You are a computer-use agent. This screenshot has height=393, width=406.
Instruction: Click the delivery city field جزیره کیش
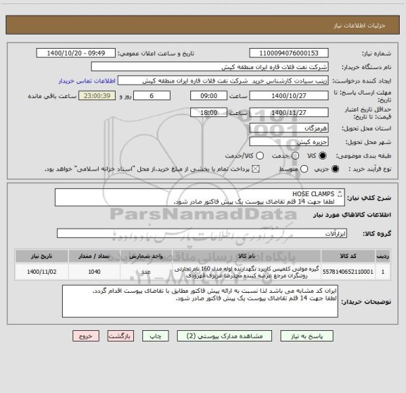pyautogui.click(x=289, y=142)
